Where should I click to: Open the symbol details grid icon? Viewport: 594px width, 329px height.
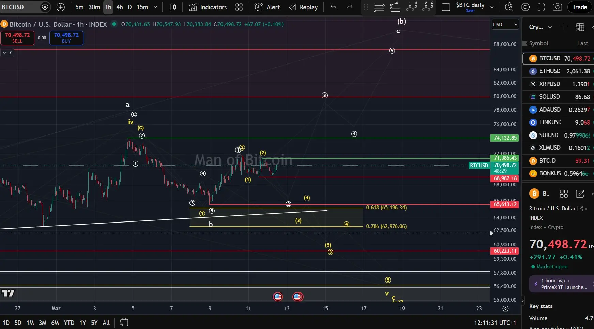click(564, 194)
